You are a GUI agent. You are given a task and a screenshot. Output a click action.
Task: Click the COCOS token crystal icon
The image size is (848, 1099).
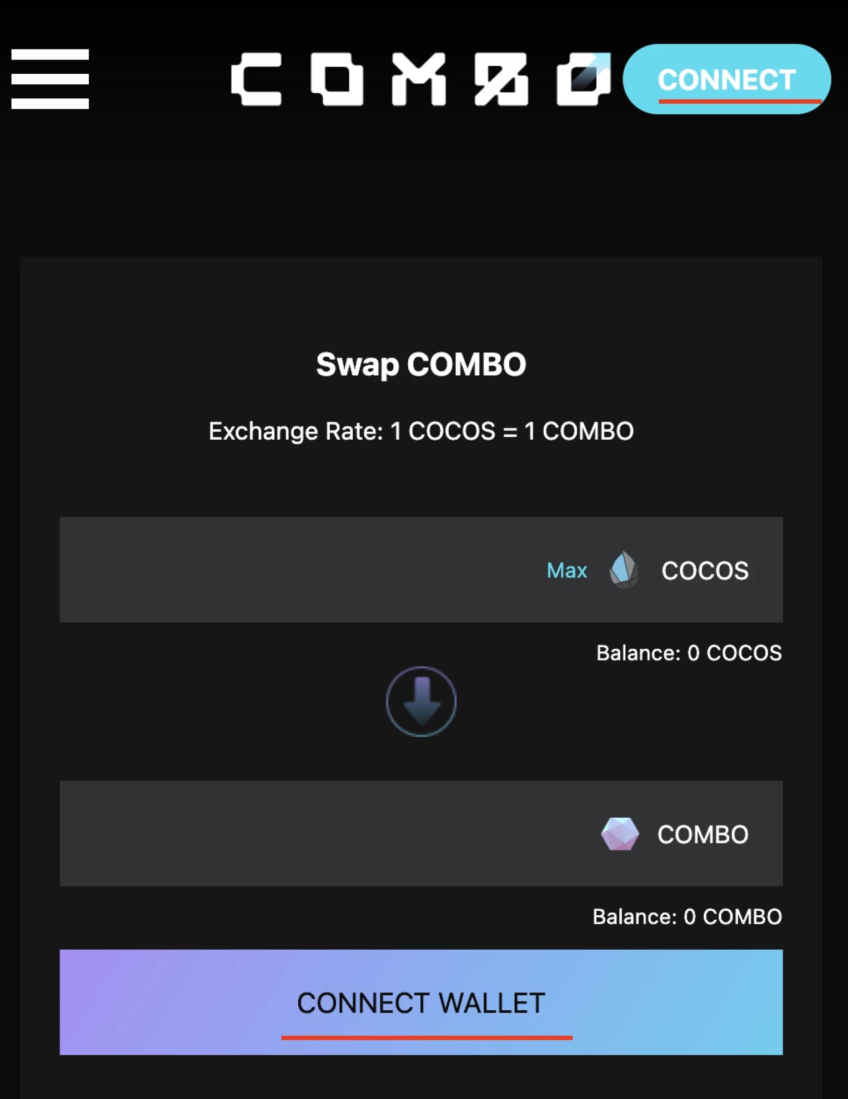click(x=624, y=570)
